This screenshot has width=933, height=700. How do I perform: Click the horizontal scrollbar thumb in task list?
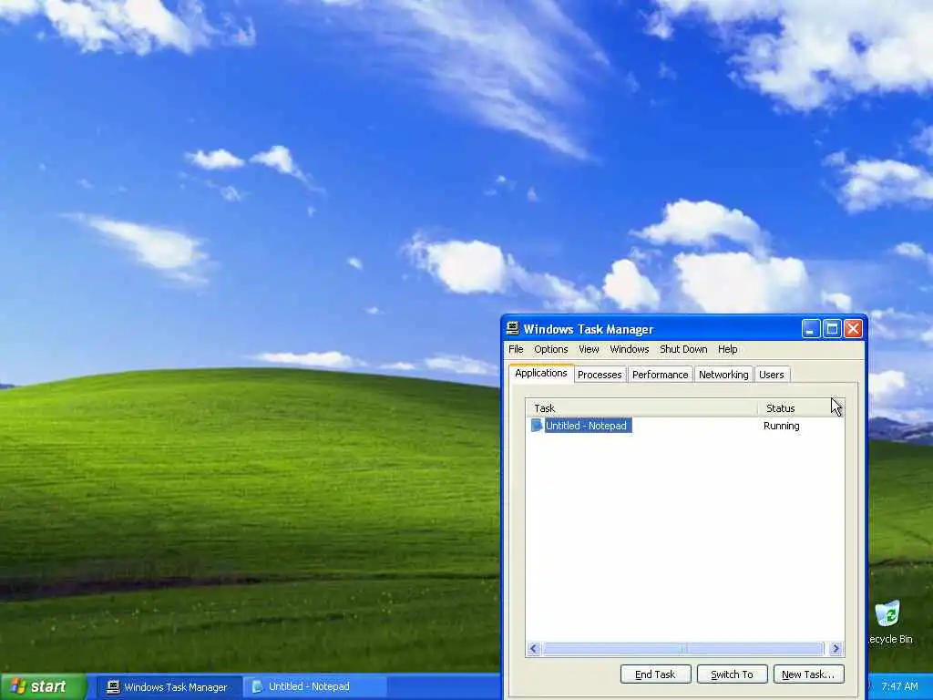click(x=683, y=648)
